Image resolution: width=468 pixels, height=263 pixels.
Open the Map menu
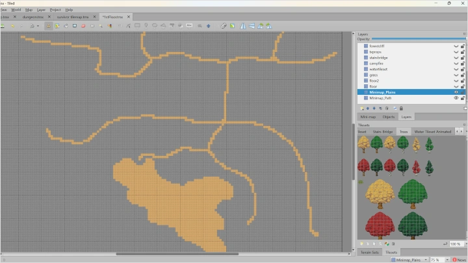pyautogui.click(x=29, y=10)
